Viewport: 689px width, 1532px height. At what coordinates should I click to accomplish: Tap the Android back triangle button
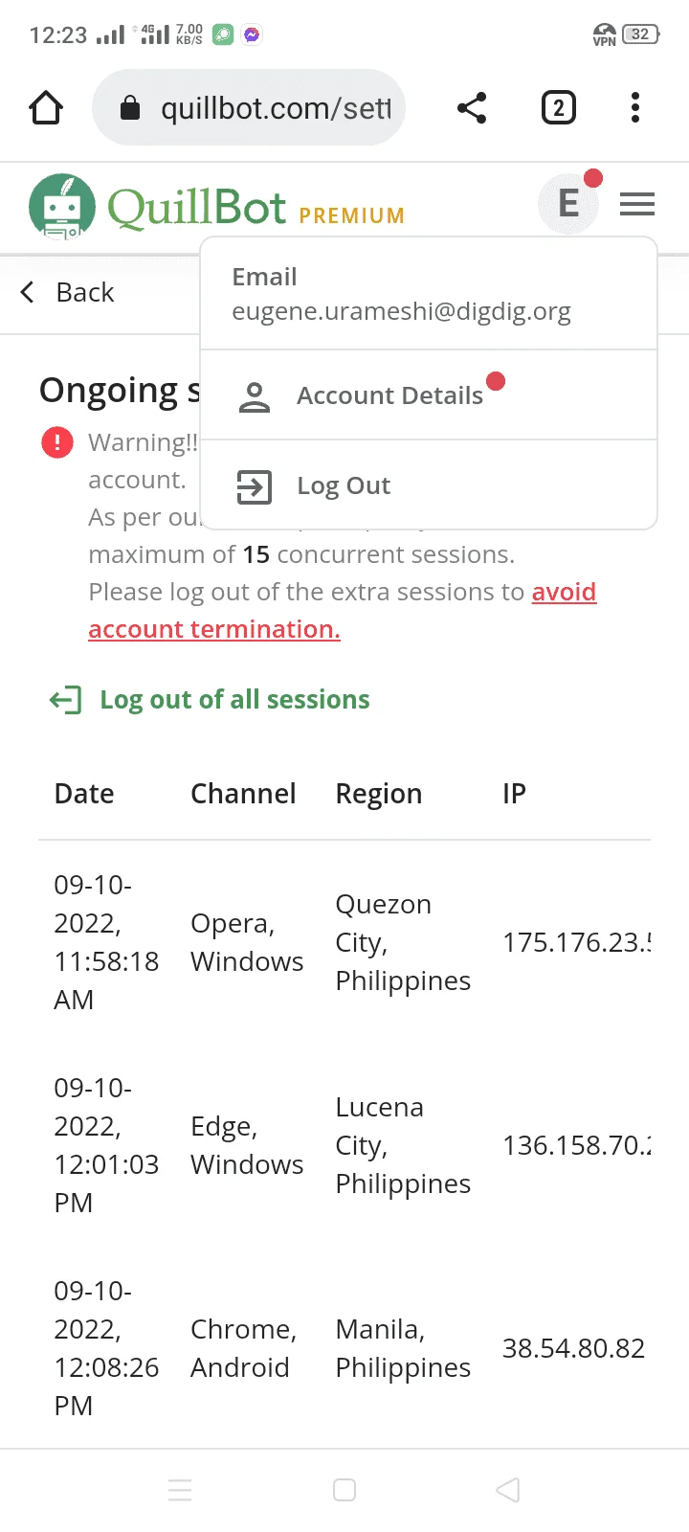pyautogui.click(x=508, y=1490)
